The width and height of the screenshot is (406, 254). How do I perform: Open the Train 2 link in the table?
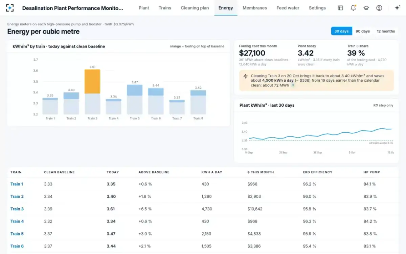[x=17, y=196]
